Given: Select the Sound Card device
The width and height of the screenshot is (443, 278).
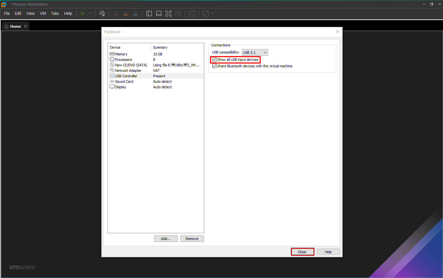Looking at the screenshot, I should pyautogui.click(x=156, y=81).
